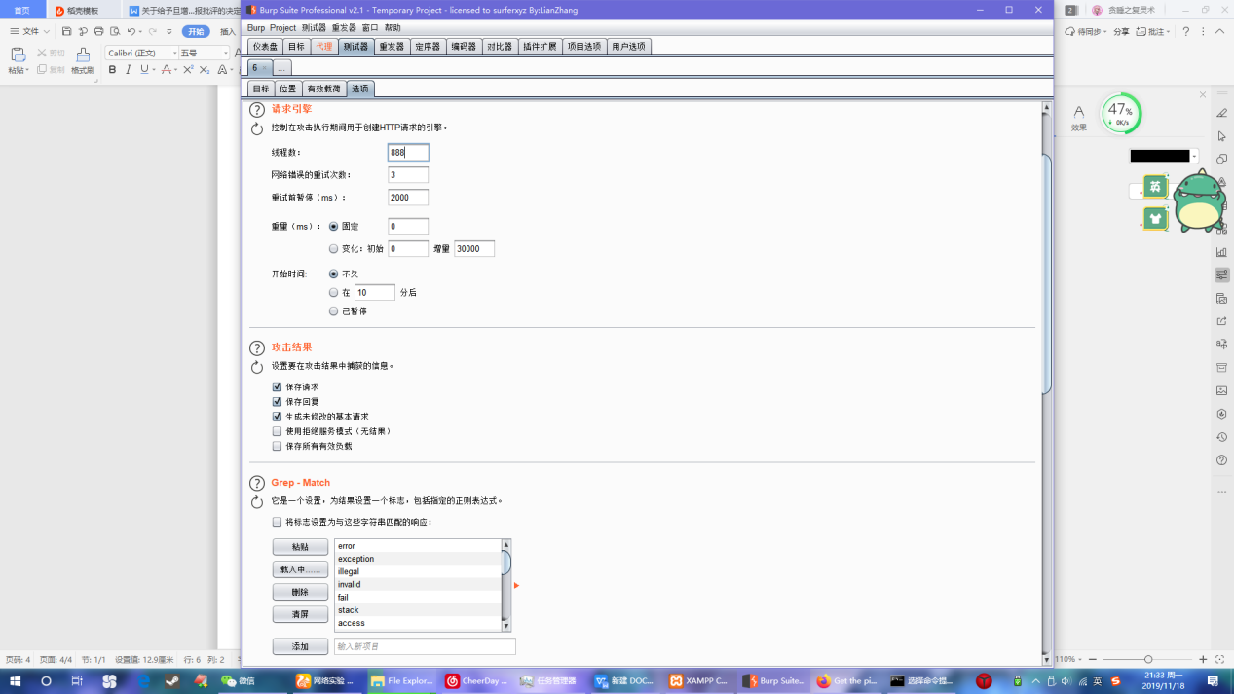Enable flag matching responses checkbox in Grep - Match
Viewport: 1234px width, 694px height.
coord(277,522)
